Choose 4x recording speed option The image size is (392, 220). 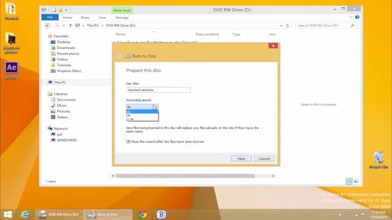coord(142,116)
